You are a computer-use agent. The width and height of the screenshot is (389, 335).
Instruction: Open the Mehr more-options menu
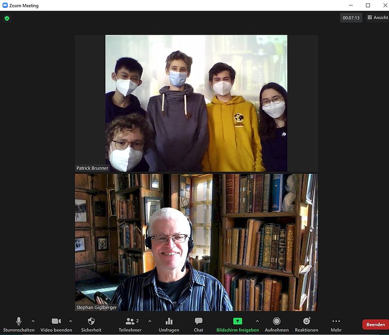(x=336, y=324)
